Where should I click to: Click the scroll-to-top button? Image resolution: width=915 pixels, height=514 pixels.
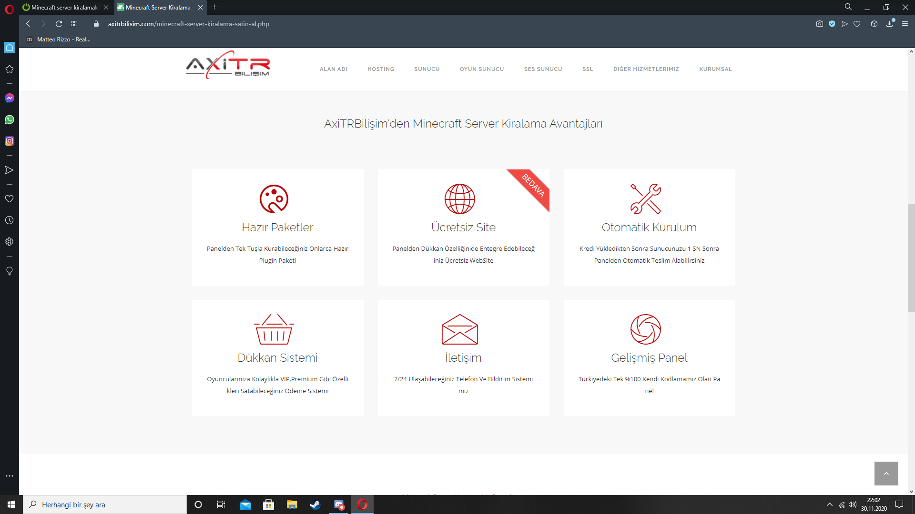pyautogui.click(x=886, y=474)
